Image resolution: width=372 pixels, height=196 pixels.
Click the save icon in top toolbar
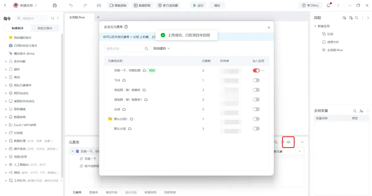click(x=55, y=6)
